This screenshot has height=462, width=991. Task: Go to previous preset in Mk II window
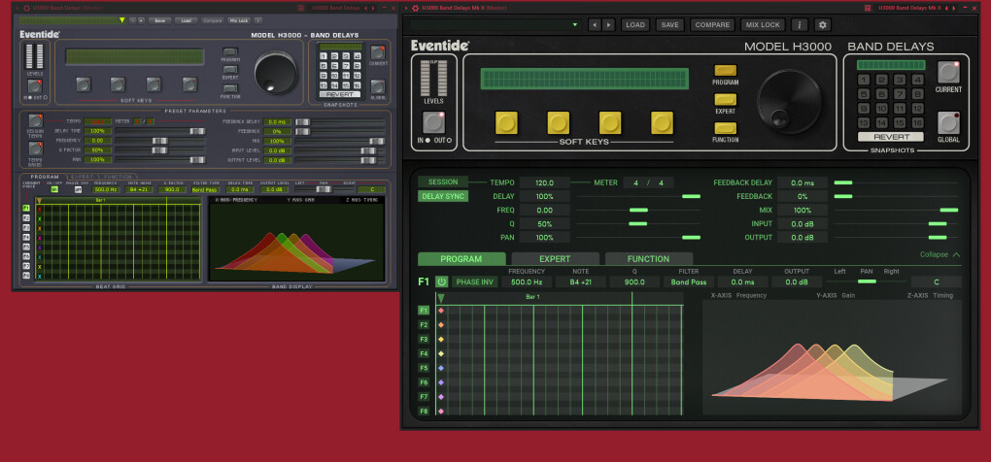tap(594, 24)
